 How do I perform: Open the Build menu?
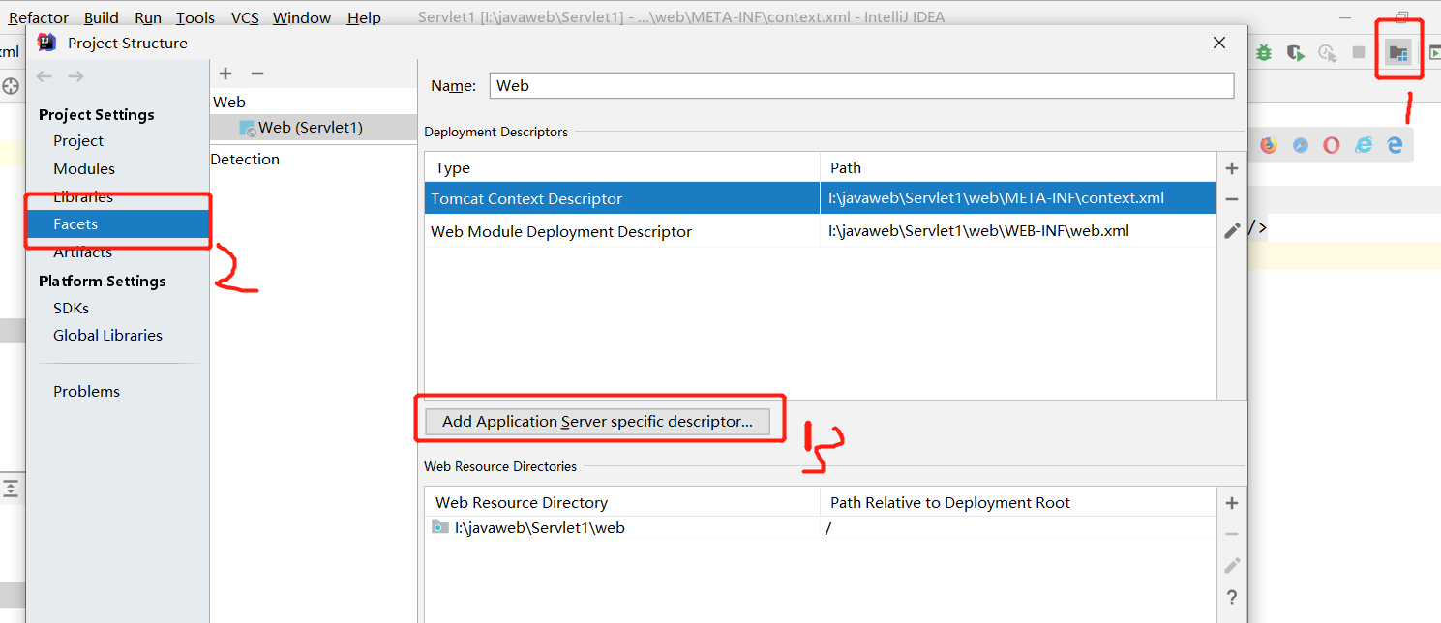click(x=101, y=16)
